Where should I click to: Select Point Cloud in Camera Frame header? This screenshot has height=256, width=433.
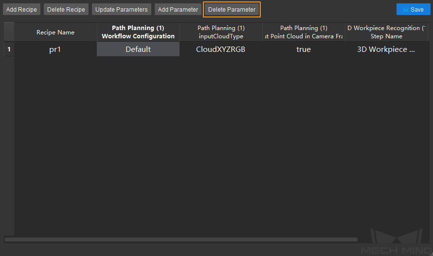[304, 32]
